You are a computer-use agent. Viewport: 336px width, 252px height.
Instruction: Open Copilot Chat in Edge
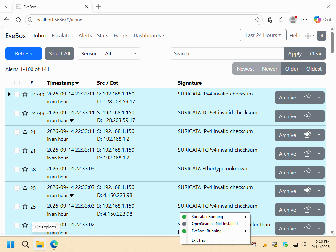click(x=323, y=20)
